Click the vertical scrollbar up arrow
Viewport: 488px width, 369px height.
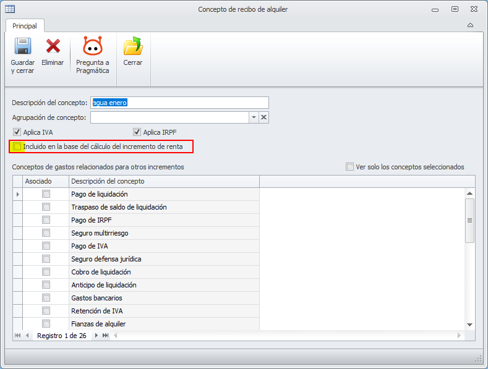470,193
